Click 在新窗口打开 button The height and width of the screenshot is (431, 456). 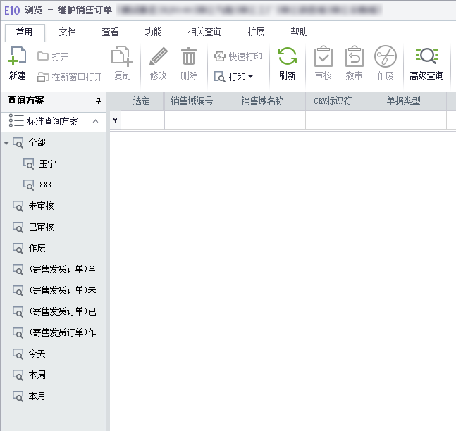point(70,76)
